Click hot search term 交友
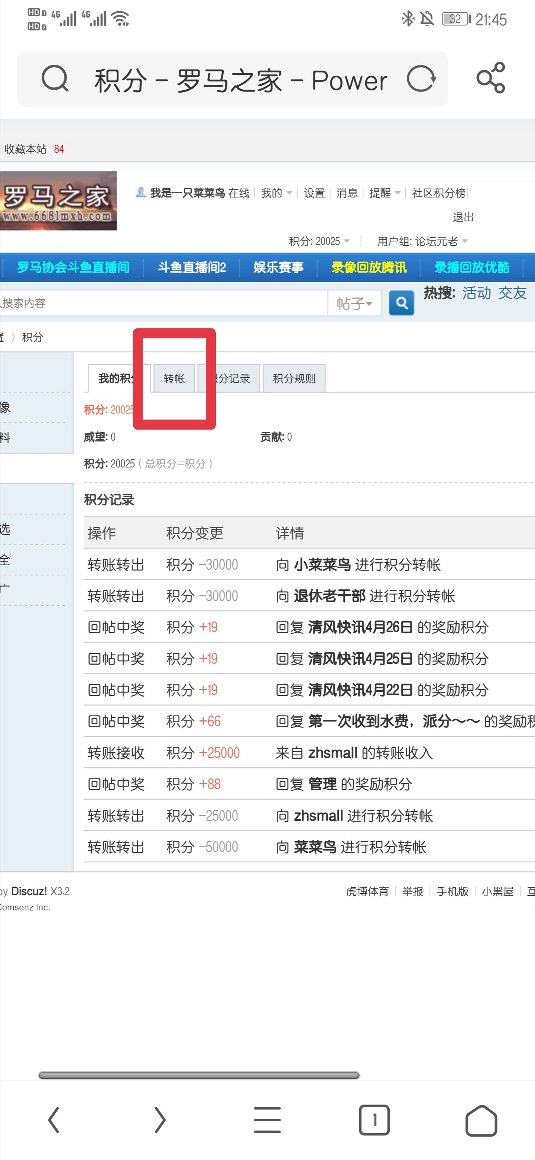The height and width of the screenshot is (1160, 535). click(512, 293)
